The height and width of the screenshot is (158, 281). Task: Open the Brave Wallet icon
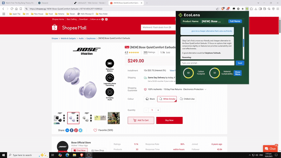click(264, 9)
